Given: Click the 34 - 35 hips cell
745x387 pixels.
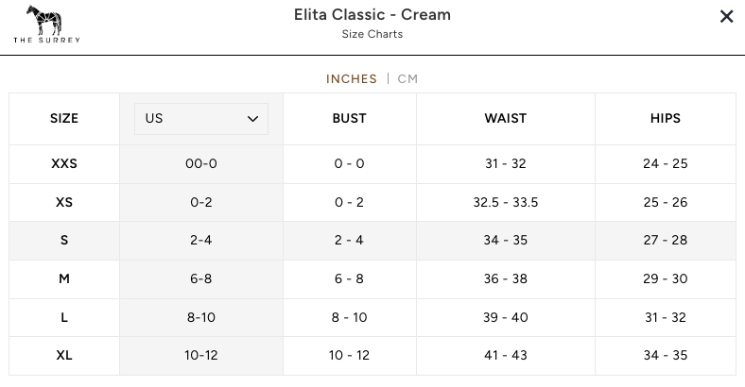Looking at the screenshot, I should (x=665, y=356).
